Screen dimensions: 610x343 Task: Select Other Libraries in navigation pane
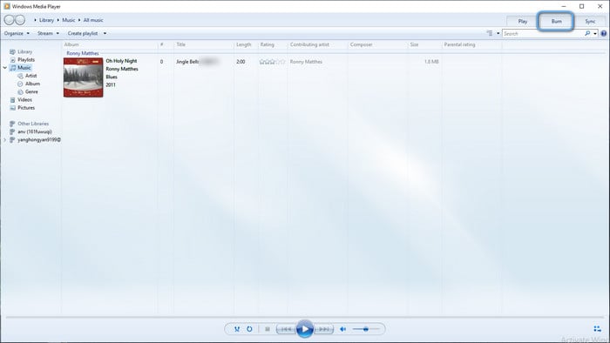point(33,124)
